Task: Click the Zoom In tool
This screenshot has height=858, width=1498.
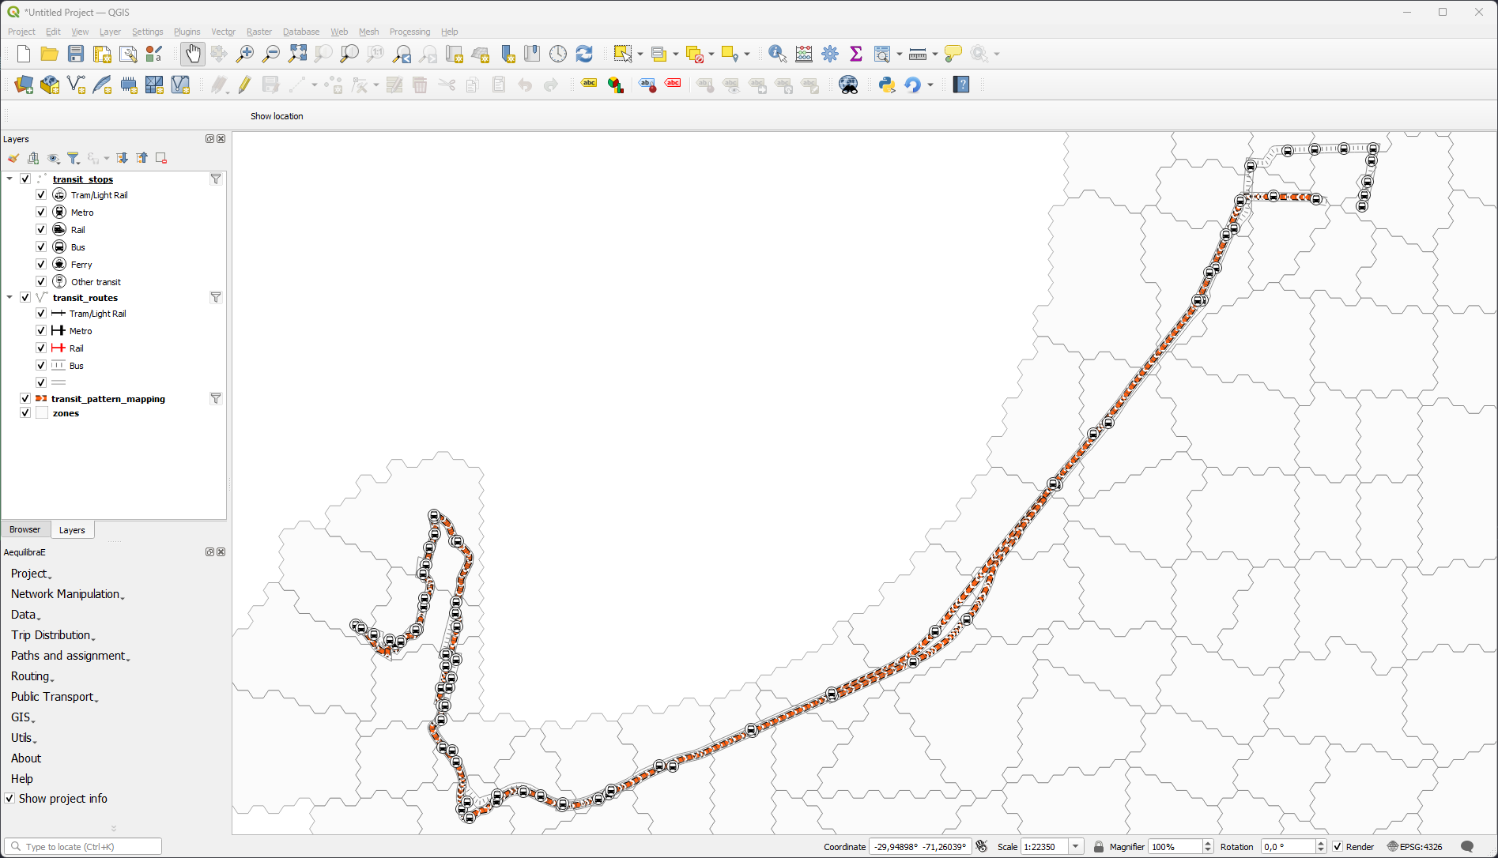Action: pos(245,53)
